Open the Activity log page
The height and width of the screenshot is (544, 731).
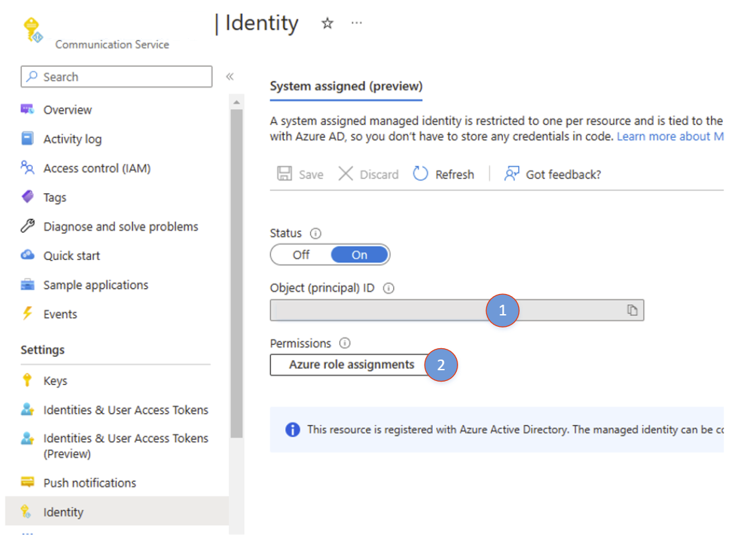(72, 139)
